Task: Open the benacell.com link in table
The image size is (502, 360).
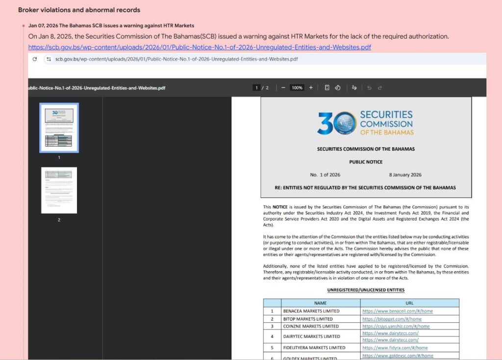Action: 397,311
